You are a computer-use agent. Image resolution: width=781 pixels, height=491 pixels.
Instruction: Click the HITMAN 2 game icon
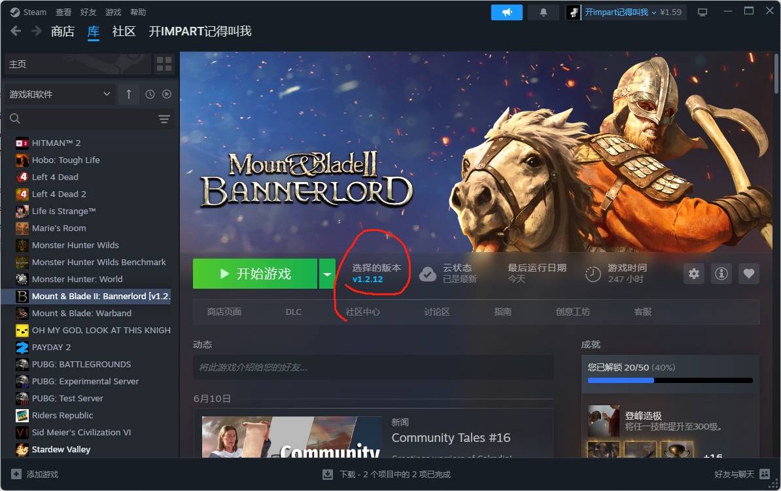(22, 143)
